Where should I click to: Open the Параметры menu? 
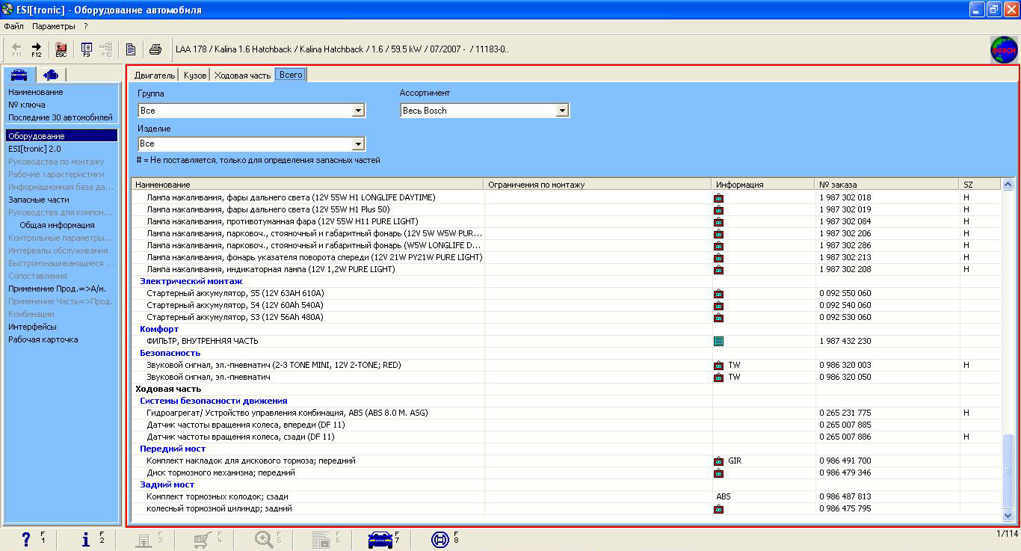click(54, 26)
